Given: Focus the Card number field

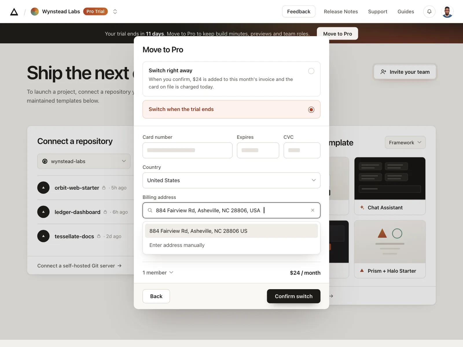Looking at the screenshot, I should click(188, 150).
